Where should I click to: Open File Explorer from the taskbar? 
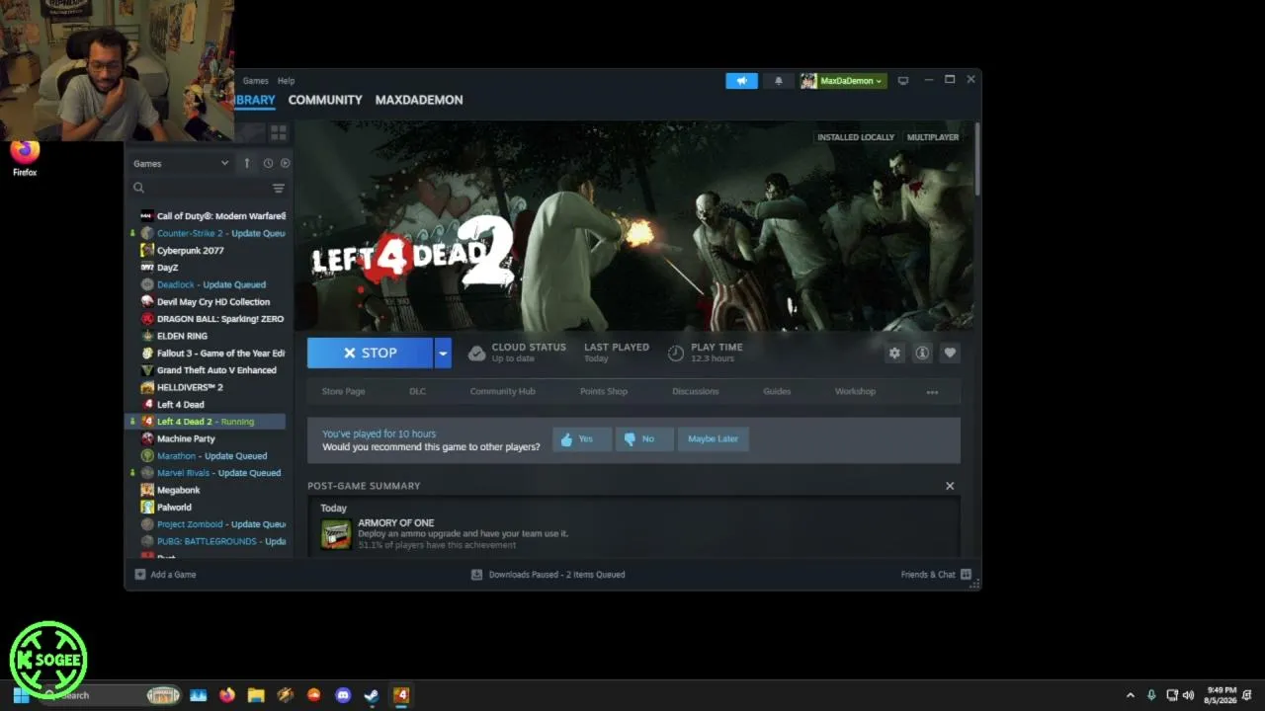256,695
